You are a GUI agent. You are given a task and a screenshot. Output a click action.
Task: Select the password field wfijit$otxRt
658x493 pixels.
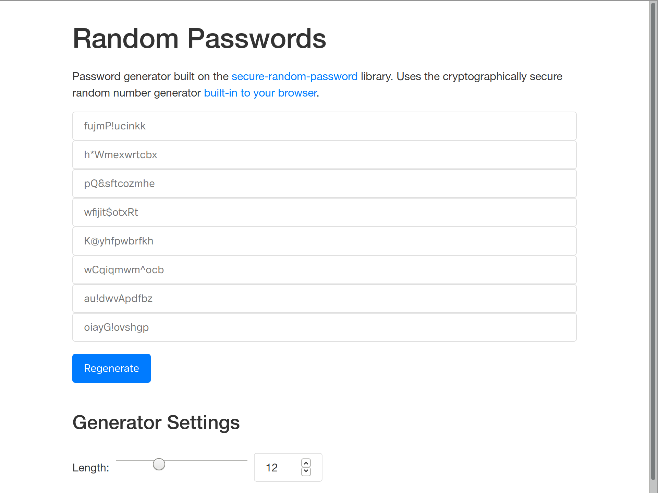point(324,212)
